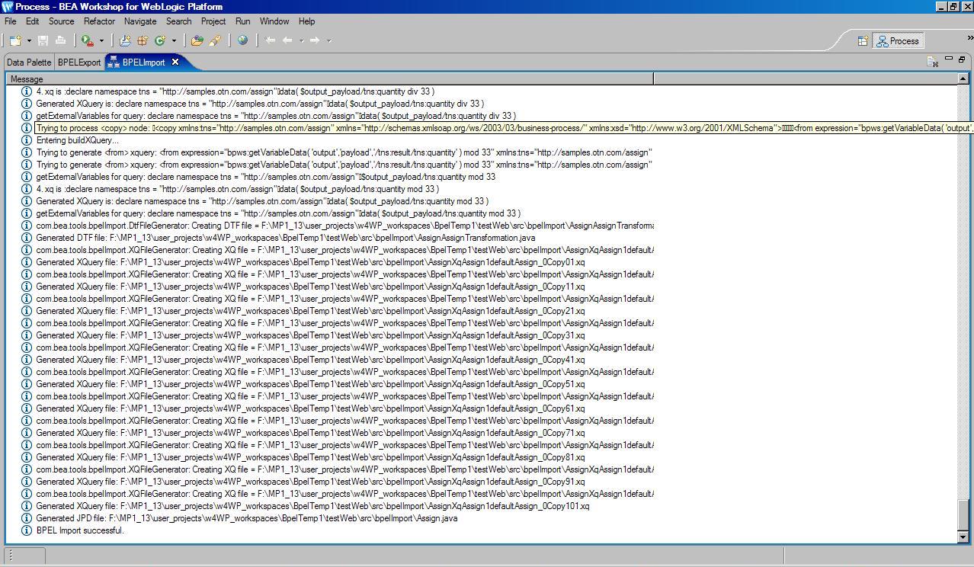Click the Back navigation arrow
974x567 pixels.
click(x=288, y=40)
